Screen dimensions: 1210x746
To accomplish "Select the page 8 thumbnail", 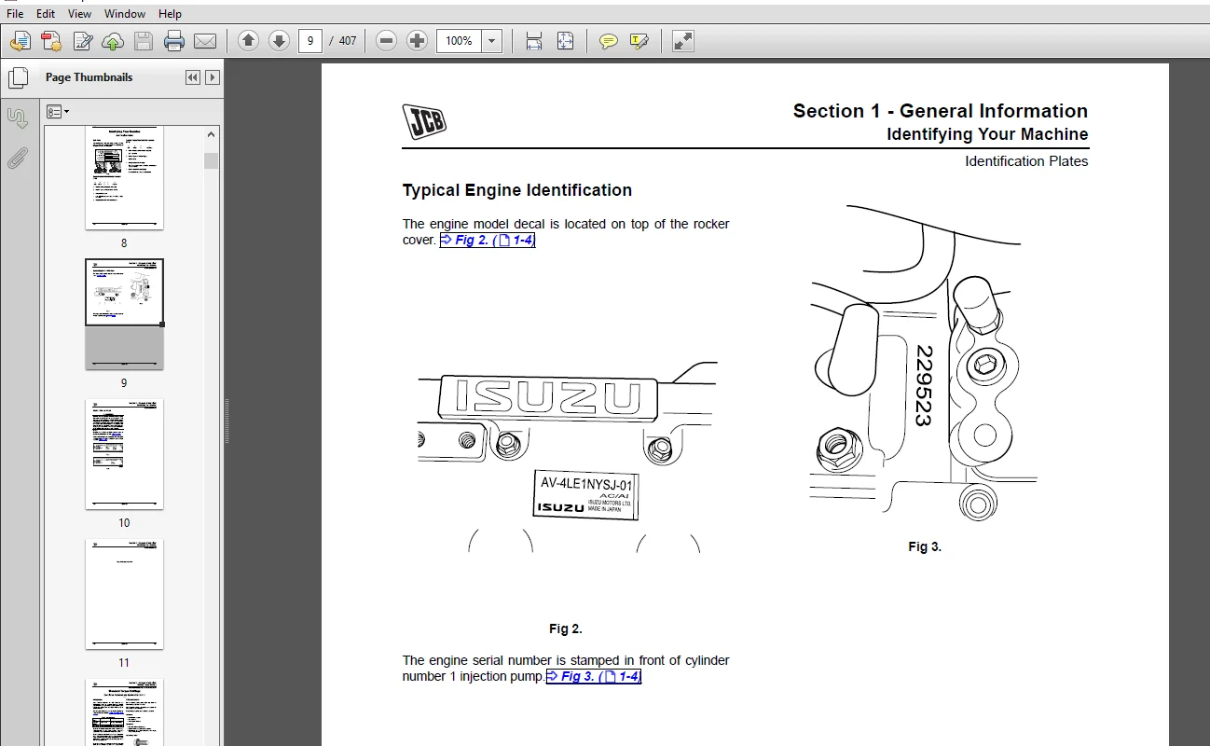I will click(x=124, y=177).
